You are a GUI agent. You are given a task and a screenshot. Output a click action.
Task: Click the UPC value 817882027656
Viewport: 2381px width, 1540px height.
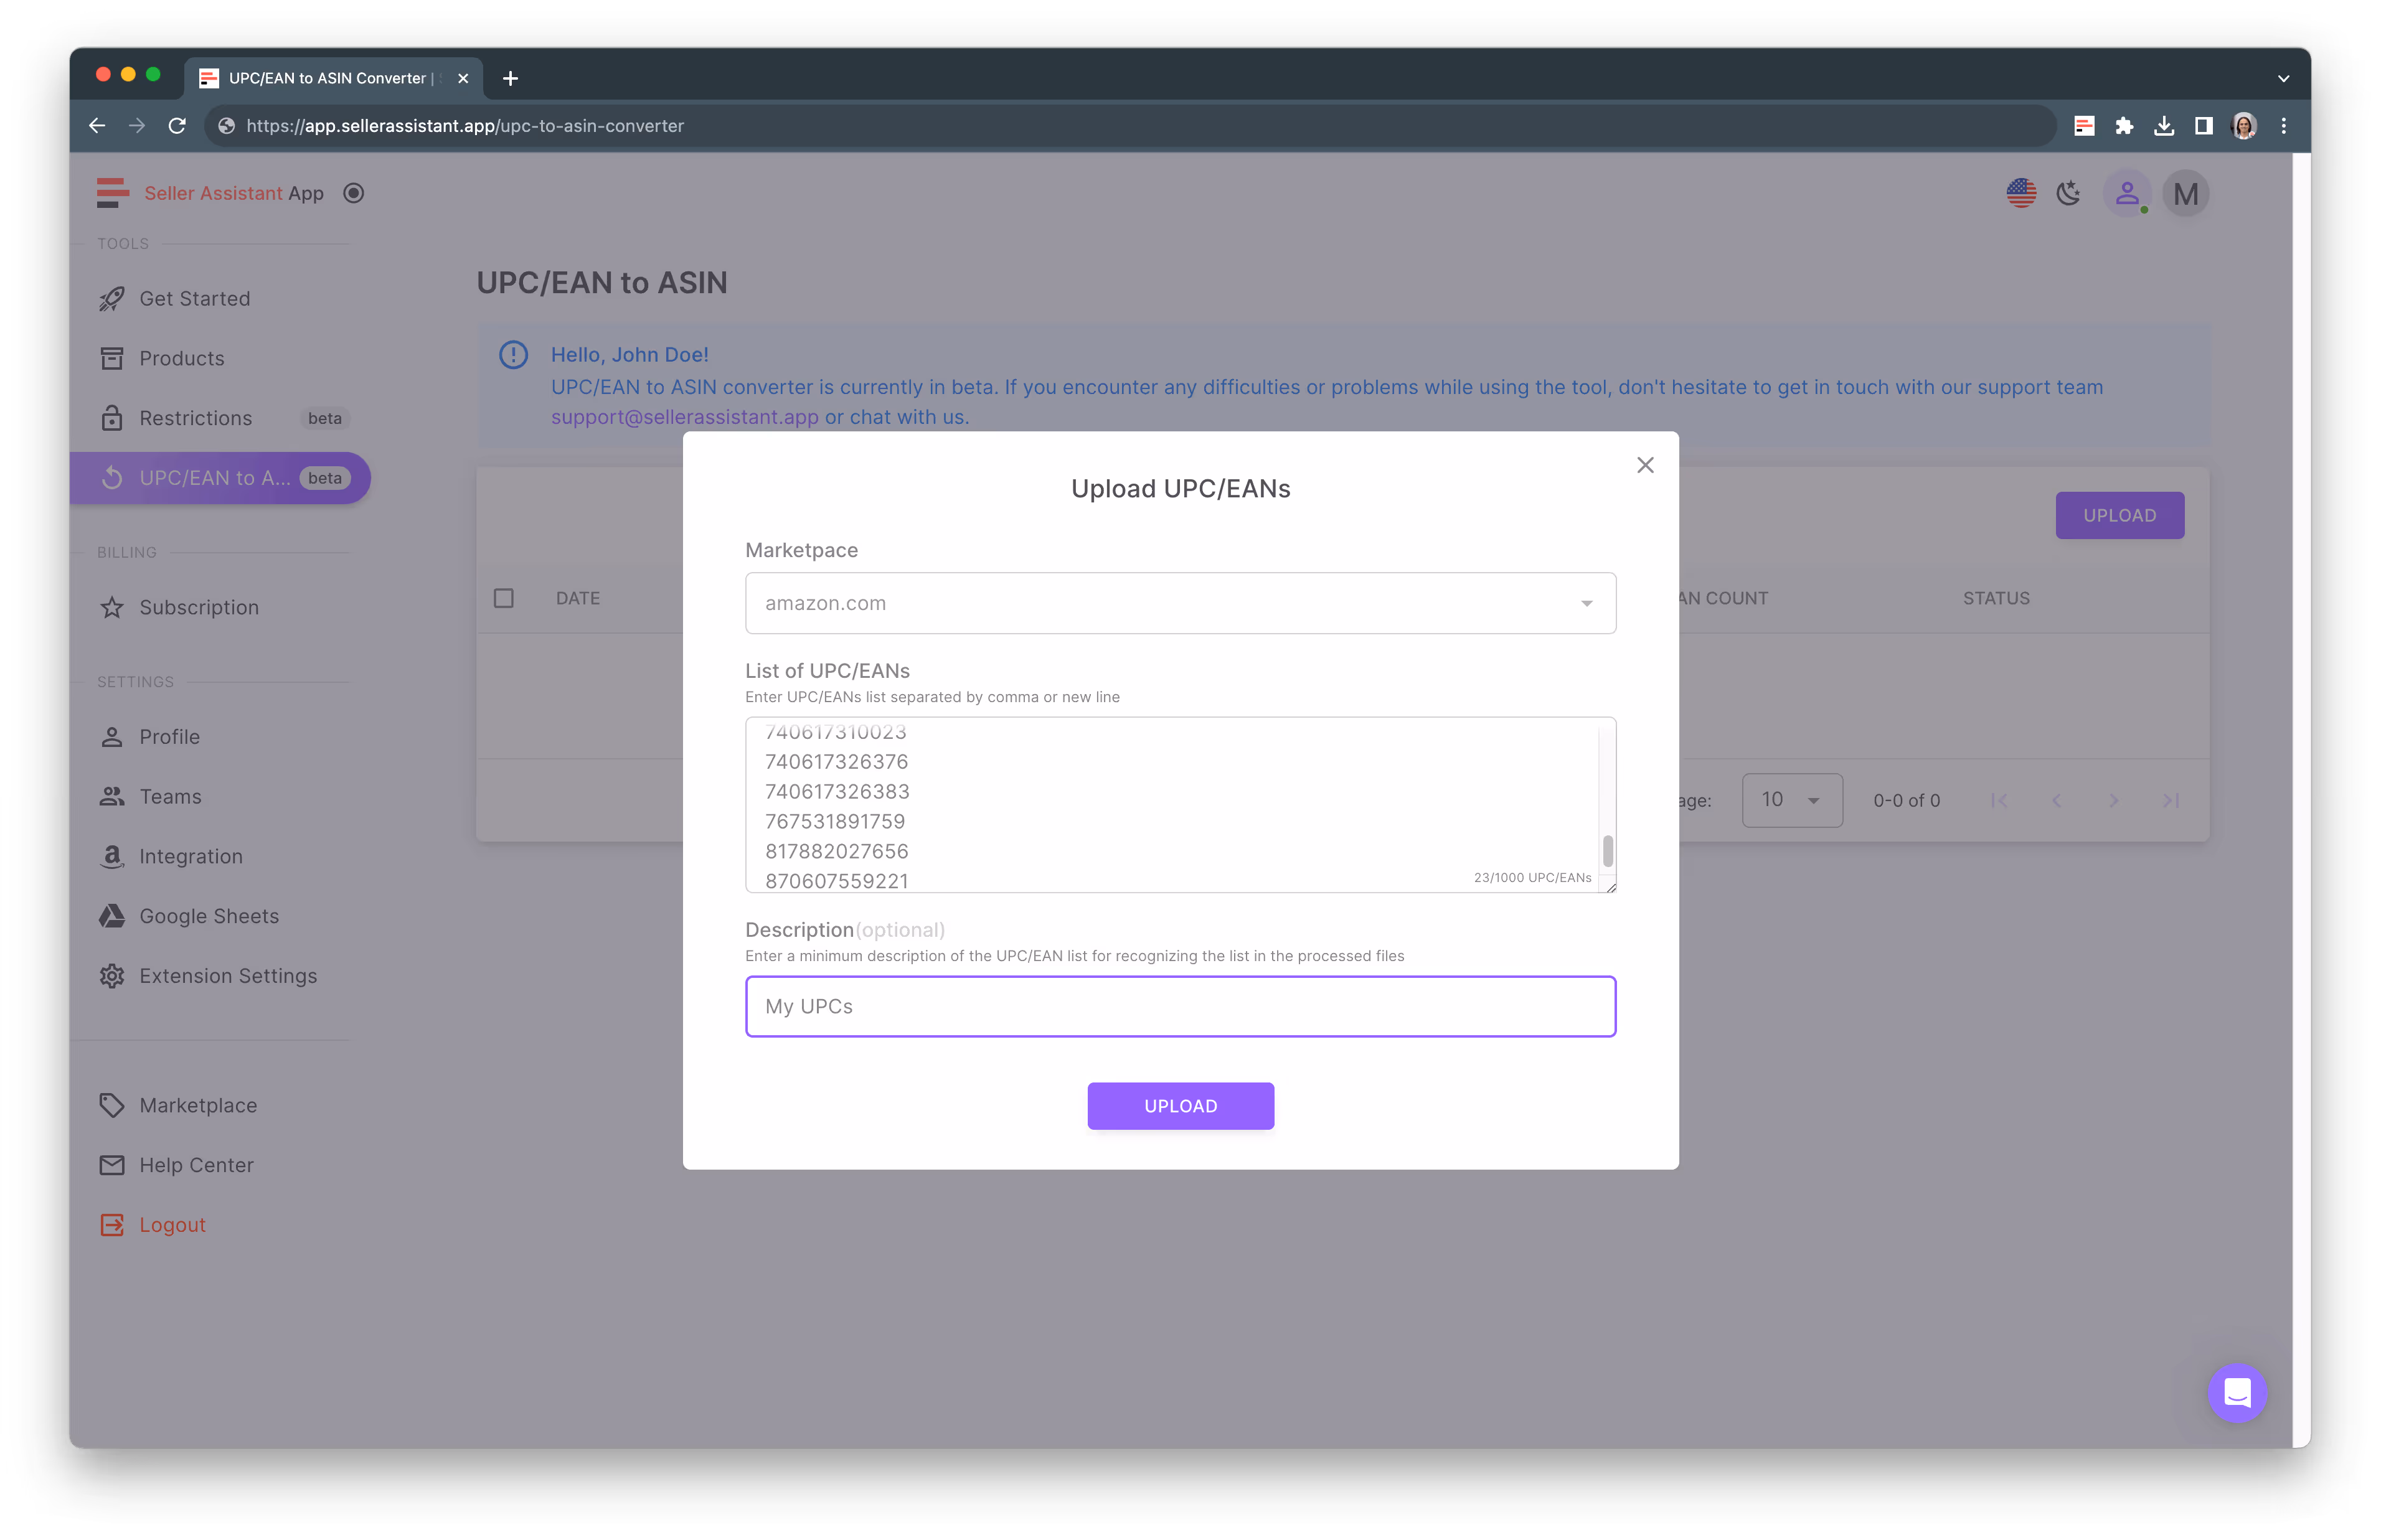836,852
